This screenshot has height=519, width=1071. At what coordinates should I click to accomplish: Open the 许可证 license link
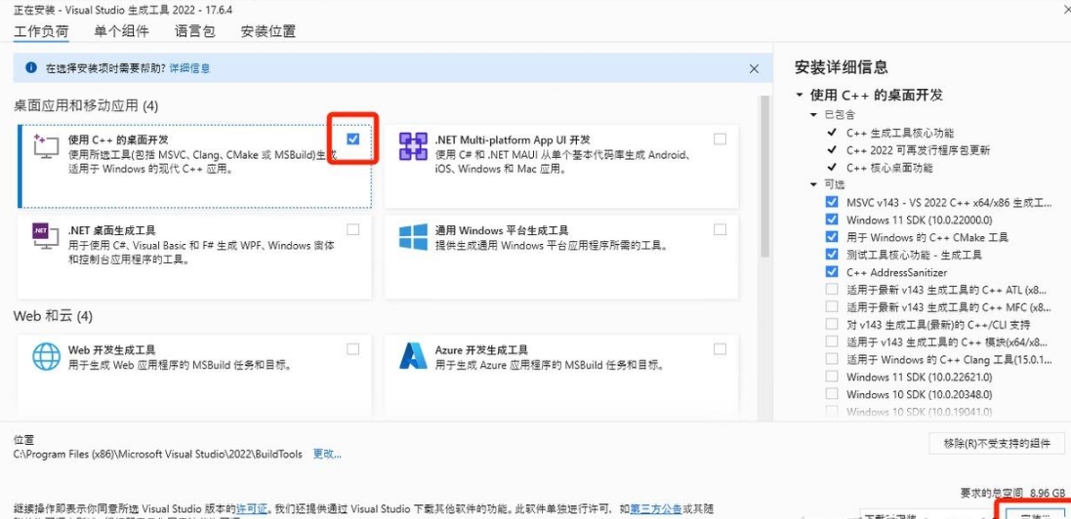click(x=251, y=508)
